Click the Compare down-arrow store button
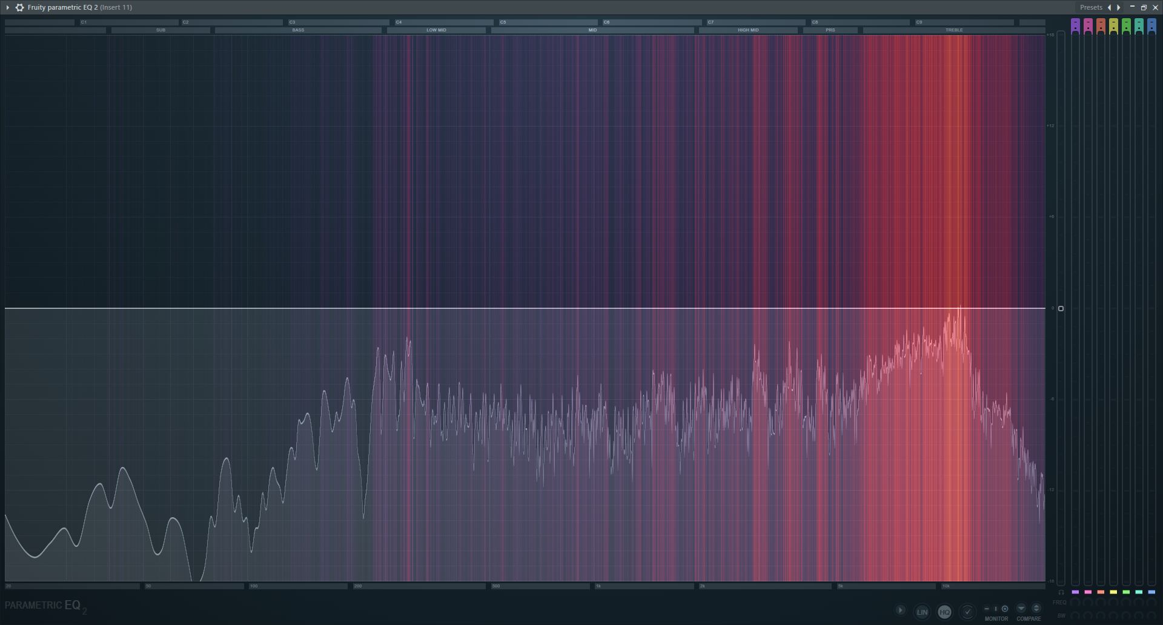The height and width of the screenshot is (625, 1163). pyautogui.click(x=1021, y=609)
